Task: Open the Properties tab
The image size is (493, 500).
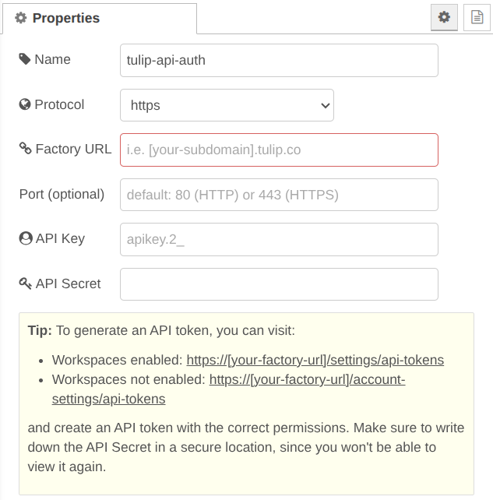Action: [100, 18]
